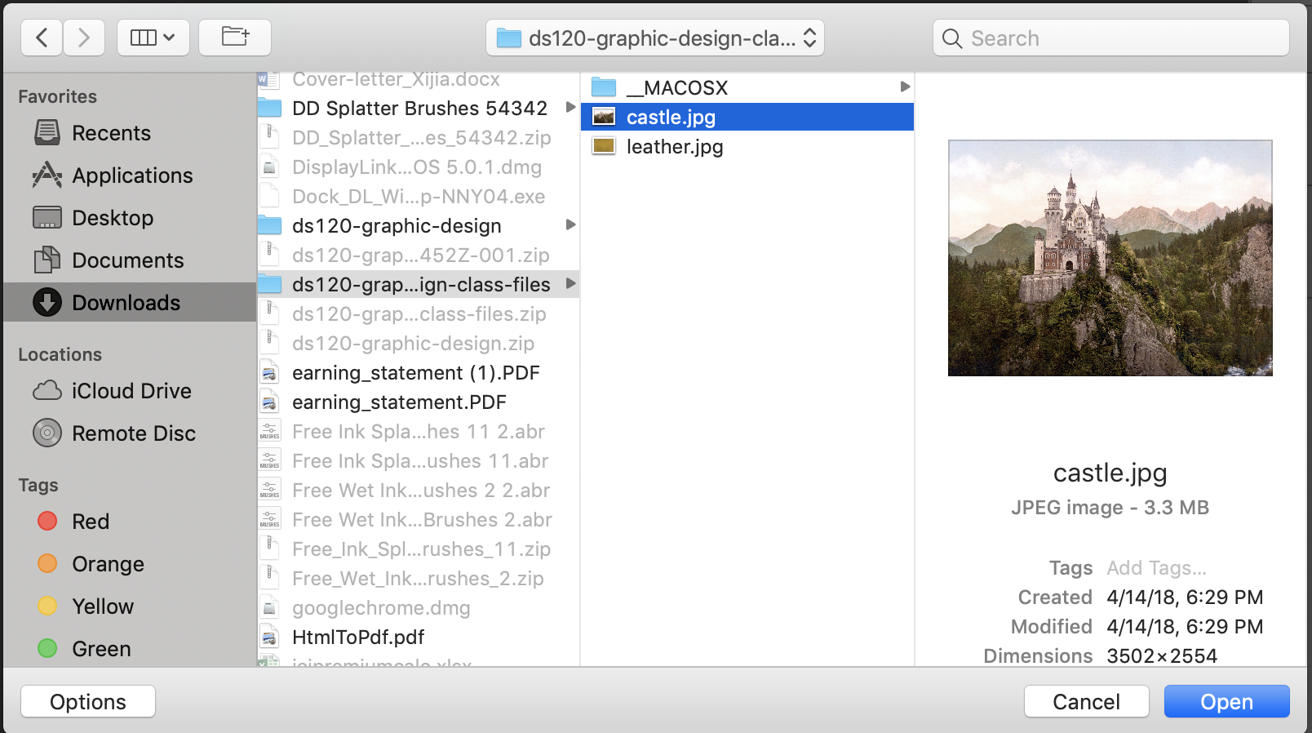Click greyed Dock_DL_Wi...p-NNY04.exe file
Image resolution: width=1312 pixels, height=733 pixels.
pos(418,197)
